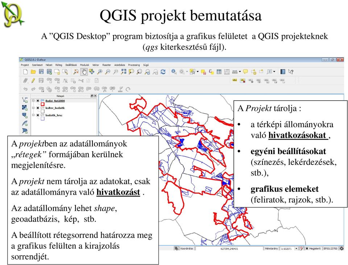Save the project with the floppy disk icon
This screenshot has width=348, height=265.
41,72
